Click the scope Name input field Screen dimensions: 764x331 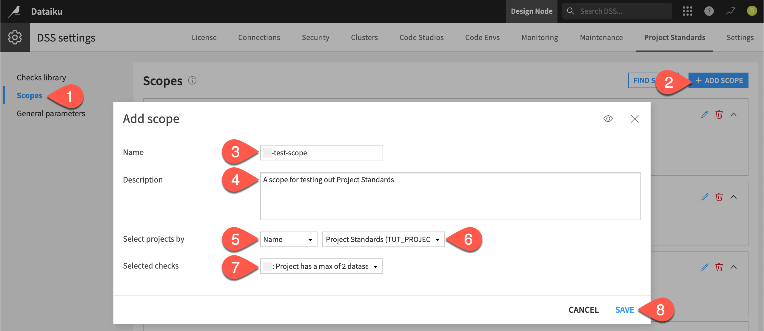coord(321,153)
